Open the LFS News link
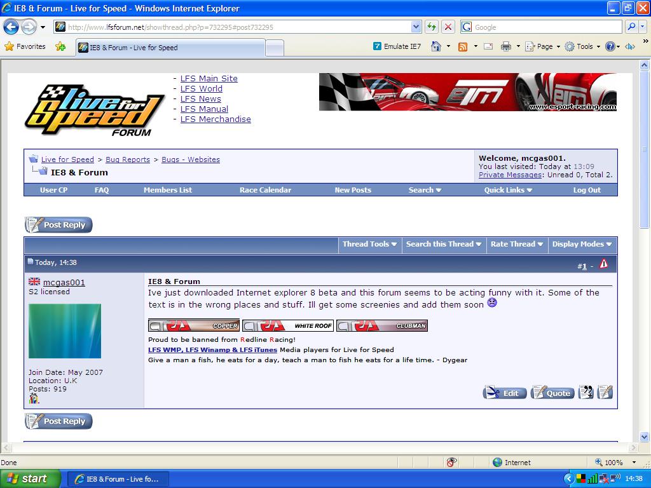The width and height of the screenshot is (651, 488). click(x=200, y=98)
